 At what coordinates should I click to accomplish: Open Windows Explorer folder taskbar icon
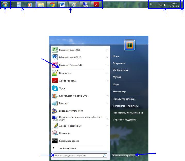(41, 5)
